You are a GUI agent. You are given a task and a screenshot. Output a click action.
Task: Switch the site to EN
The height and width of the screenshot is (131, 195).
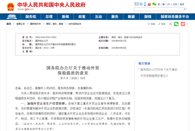click(x=169, y=4)
